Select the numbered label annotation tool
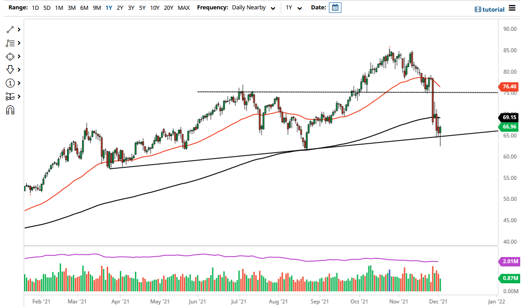 pos(10,83)
